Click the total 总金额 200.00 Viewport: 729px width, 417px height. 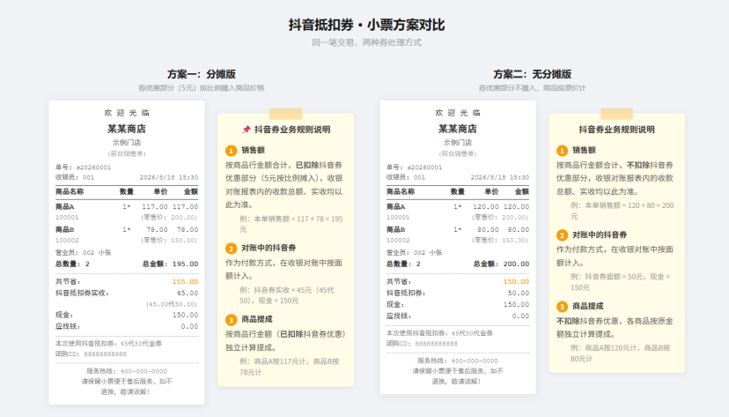tap(501, 264)
